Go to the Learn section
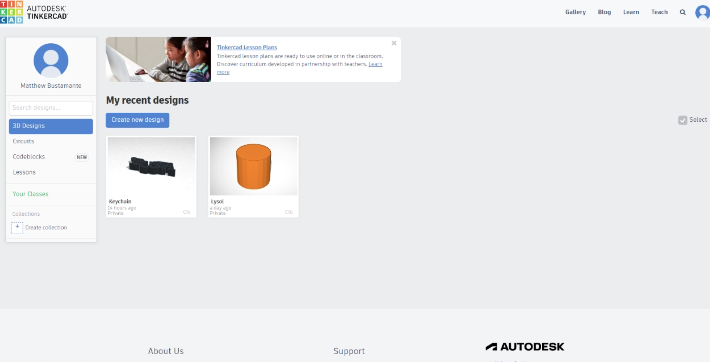The width and height of the screenshot is (710, 362). pos(631,12)
